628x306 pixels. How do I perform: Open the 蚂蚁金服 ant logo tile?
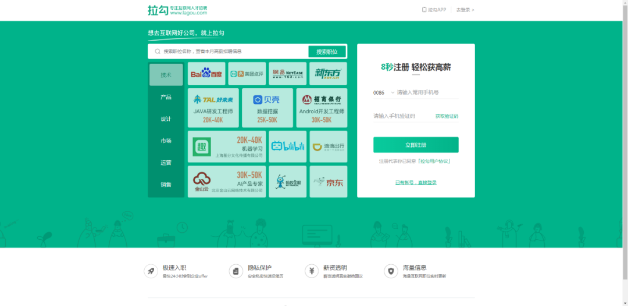[288, 182]
